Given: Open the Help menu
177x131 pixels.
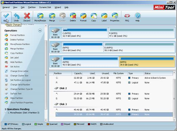Looking at the screenshot, I should (66, 7).
